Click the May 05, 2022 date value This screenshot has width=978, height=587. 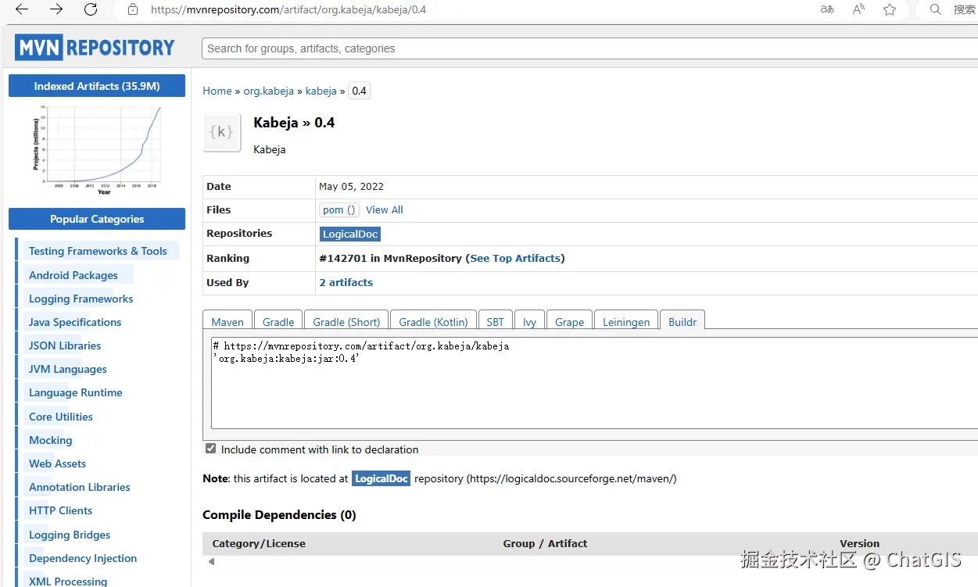[351, 186]
